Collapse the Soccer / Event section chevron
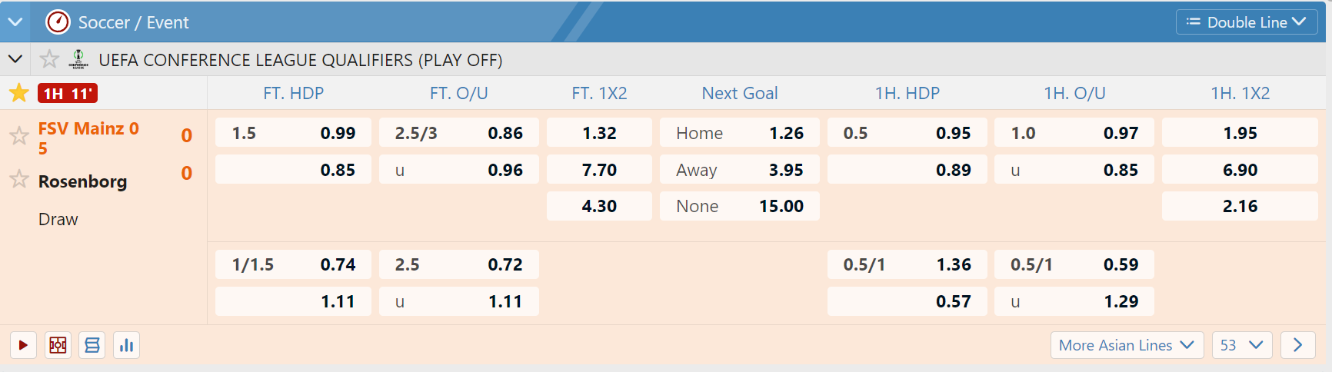This screenshot has width=1332, height=372. (15, 22)
